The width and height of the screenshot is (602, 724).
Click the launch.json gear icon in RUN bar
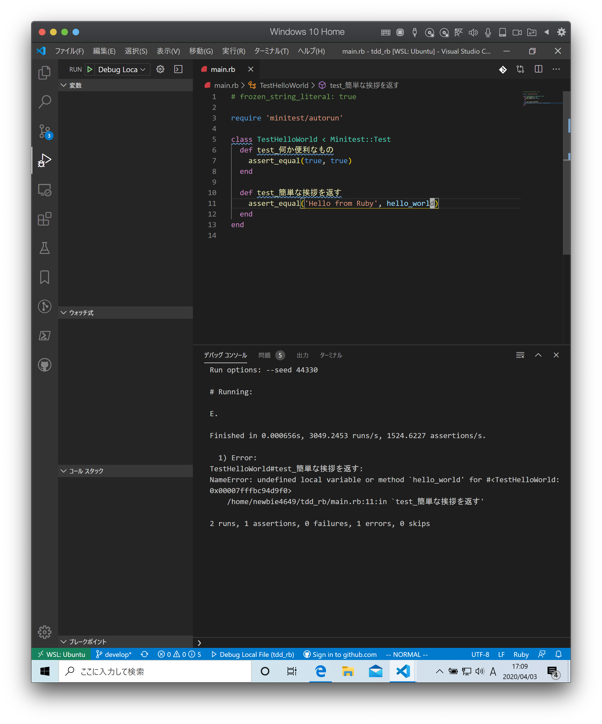[160, 69]
